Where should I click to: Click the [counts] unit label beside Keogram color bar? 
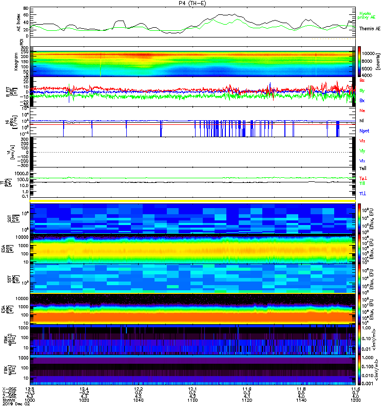tap(378, 62)
